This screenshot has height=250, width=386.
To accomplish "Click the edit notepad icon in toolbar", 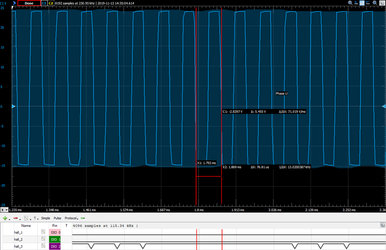I will 26,218.
